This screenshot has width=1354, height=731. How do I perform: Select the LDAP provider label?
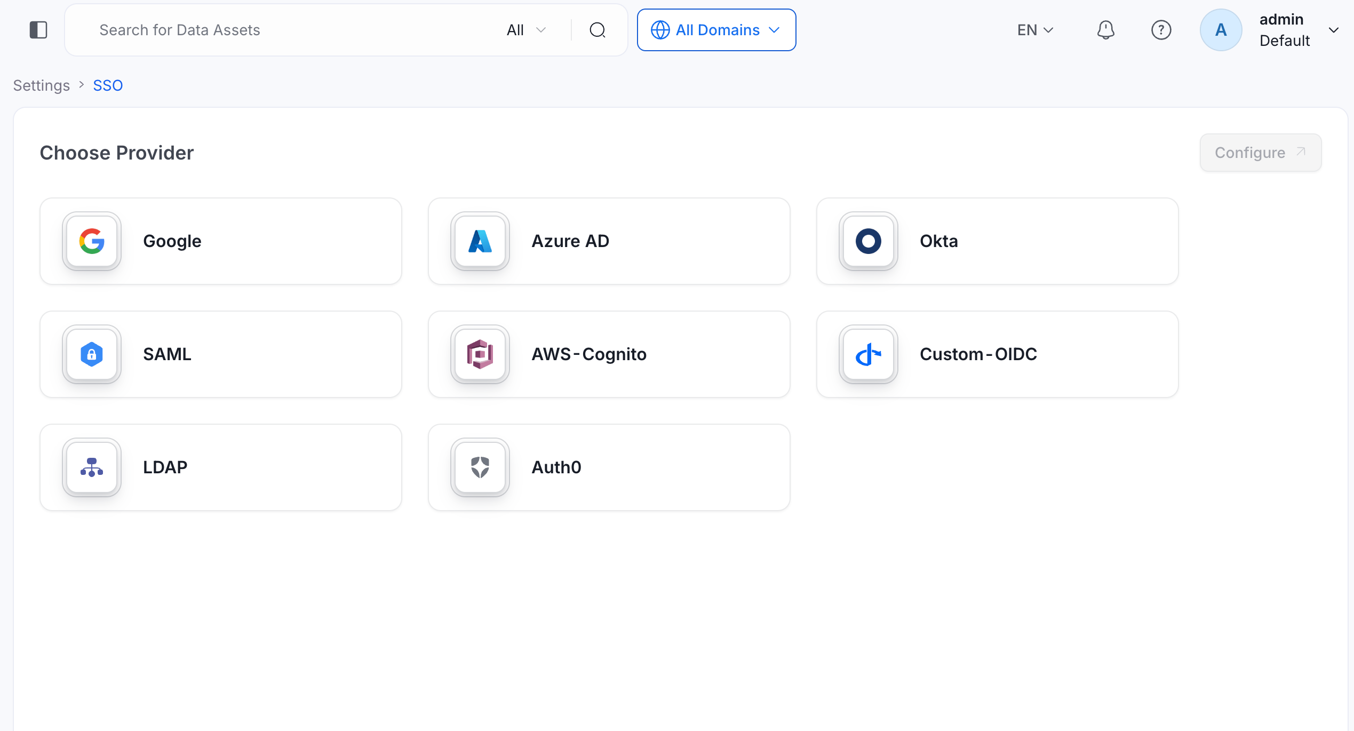tap(165, 467)
